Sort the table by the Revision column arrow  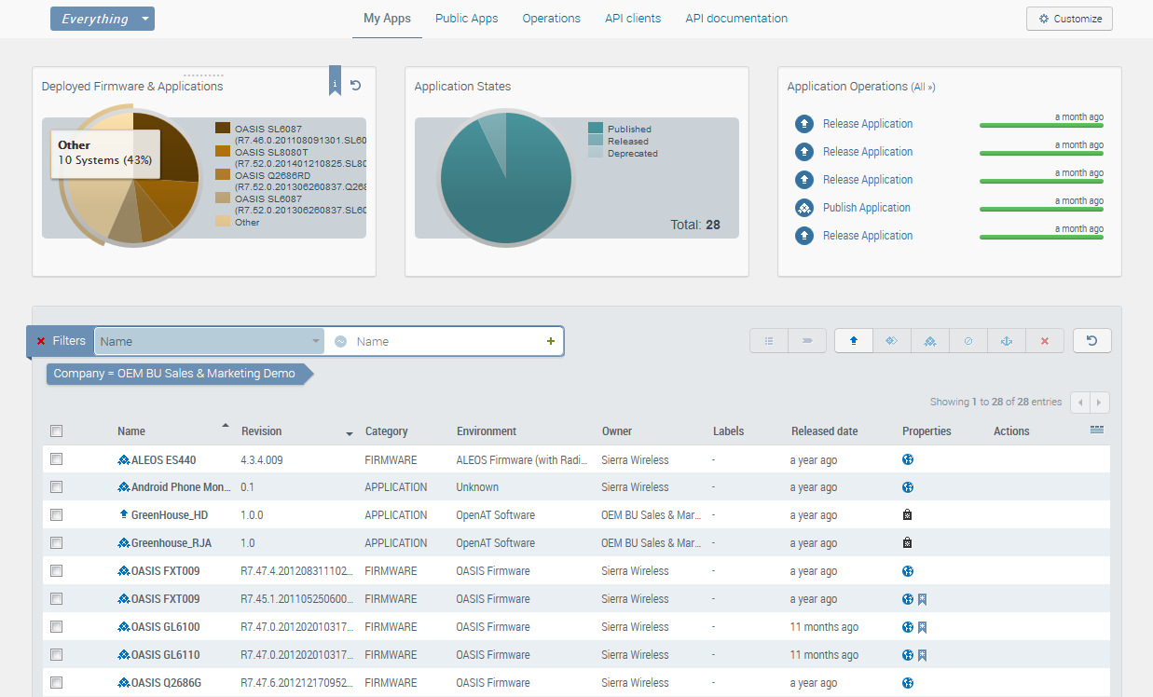click(x=350, y=433)
